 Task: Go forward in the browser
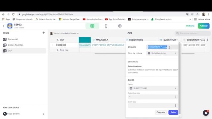tap(8, 14)
